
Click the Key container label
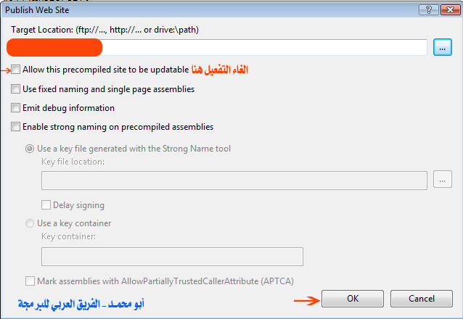[68, 236]
